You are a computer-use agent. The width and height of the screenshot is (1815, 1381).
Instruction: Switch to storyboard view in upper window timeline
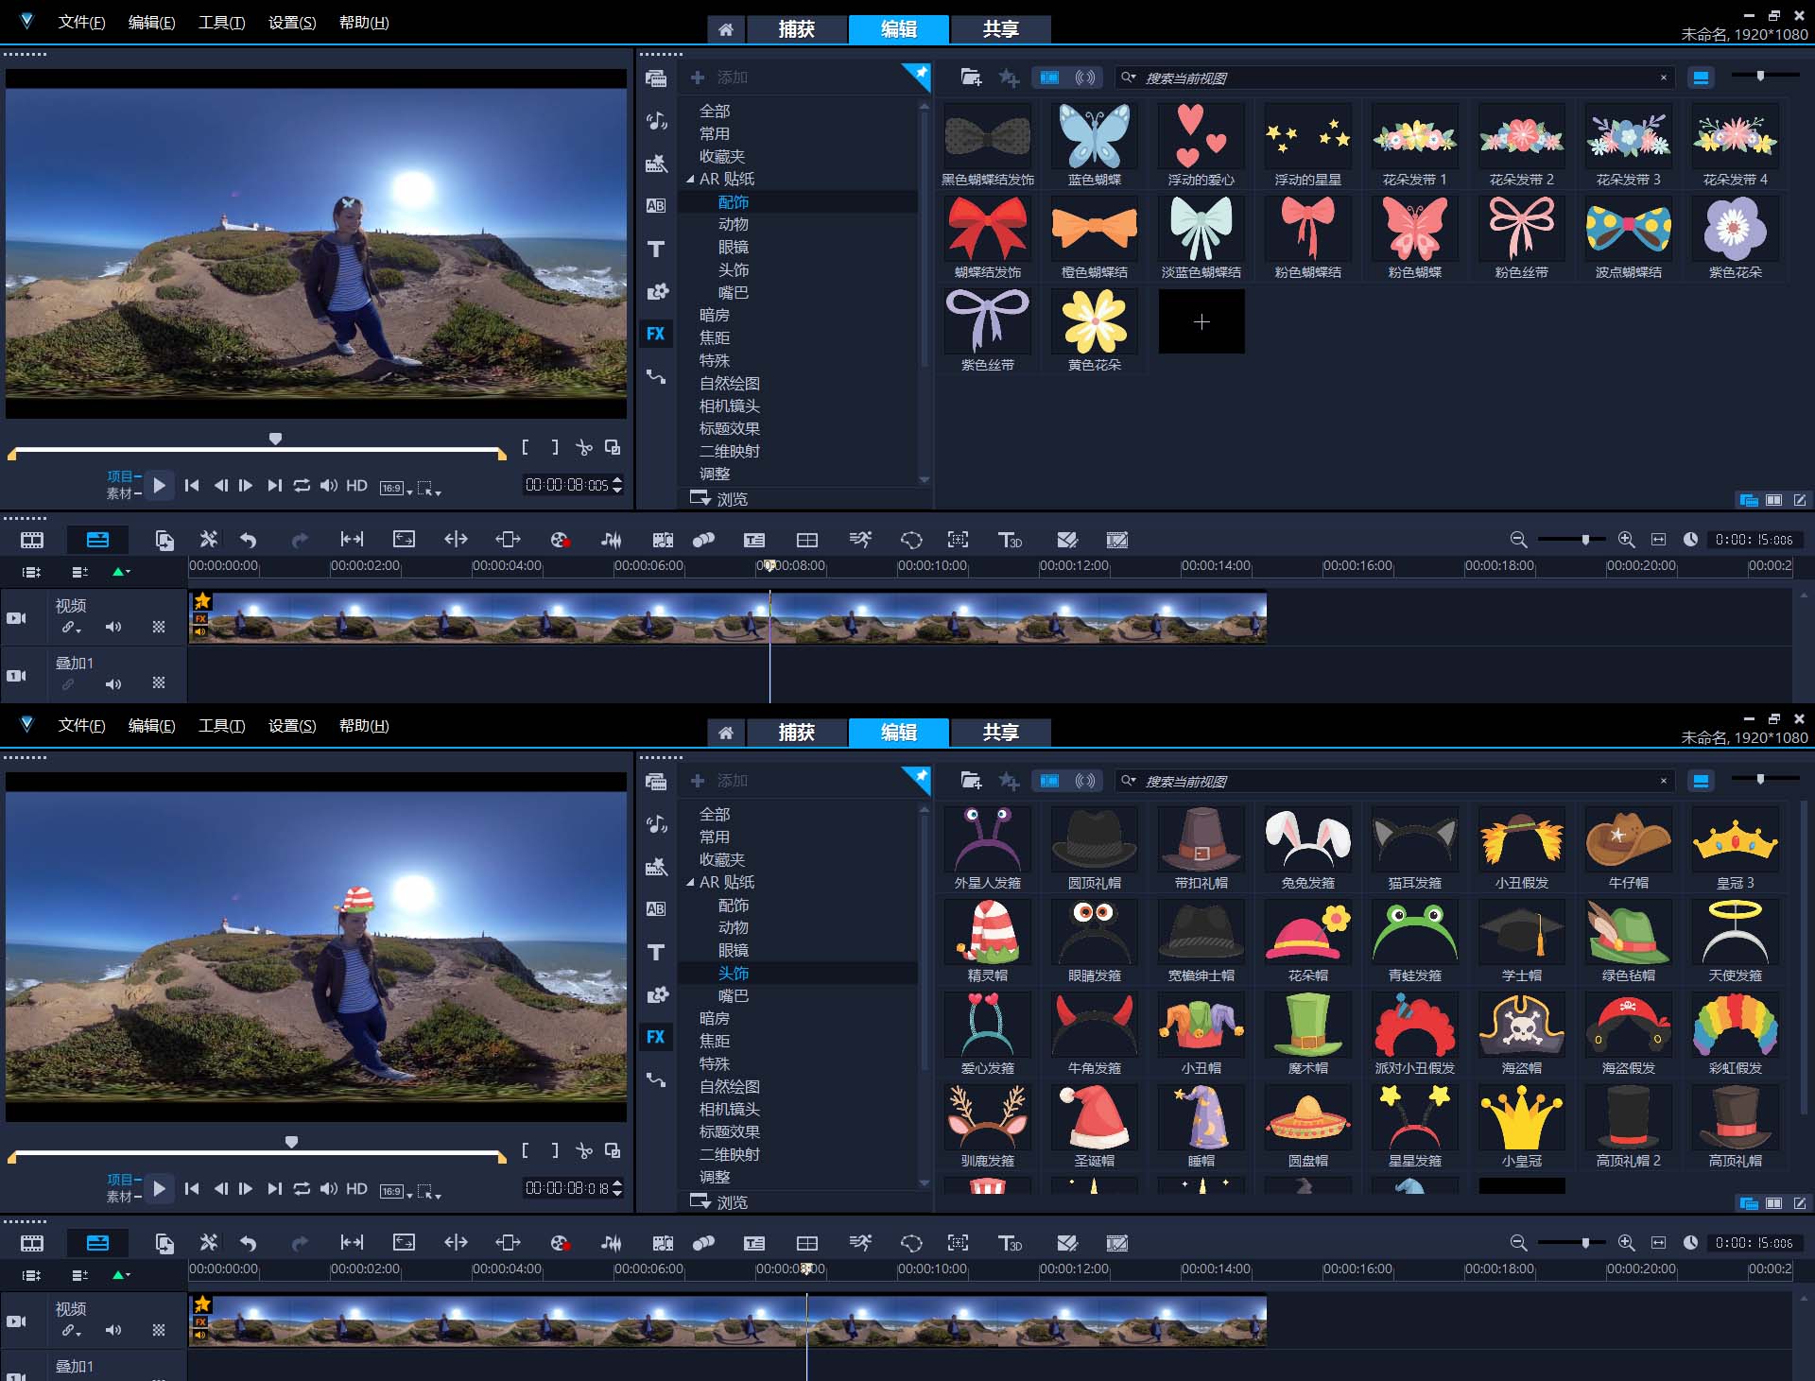(32, 540)
